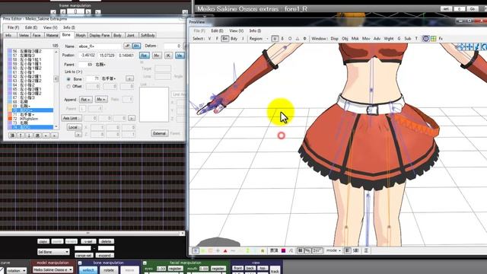Open the Info menu in PmxView

(255, 30)
